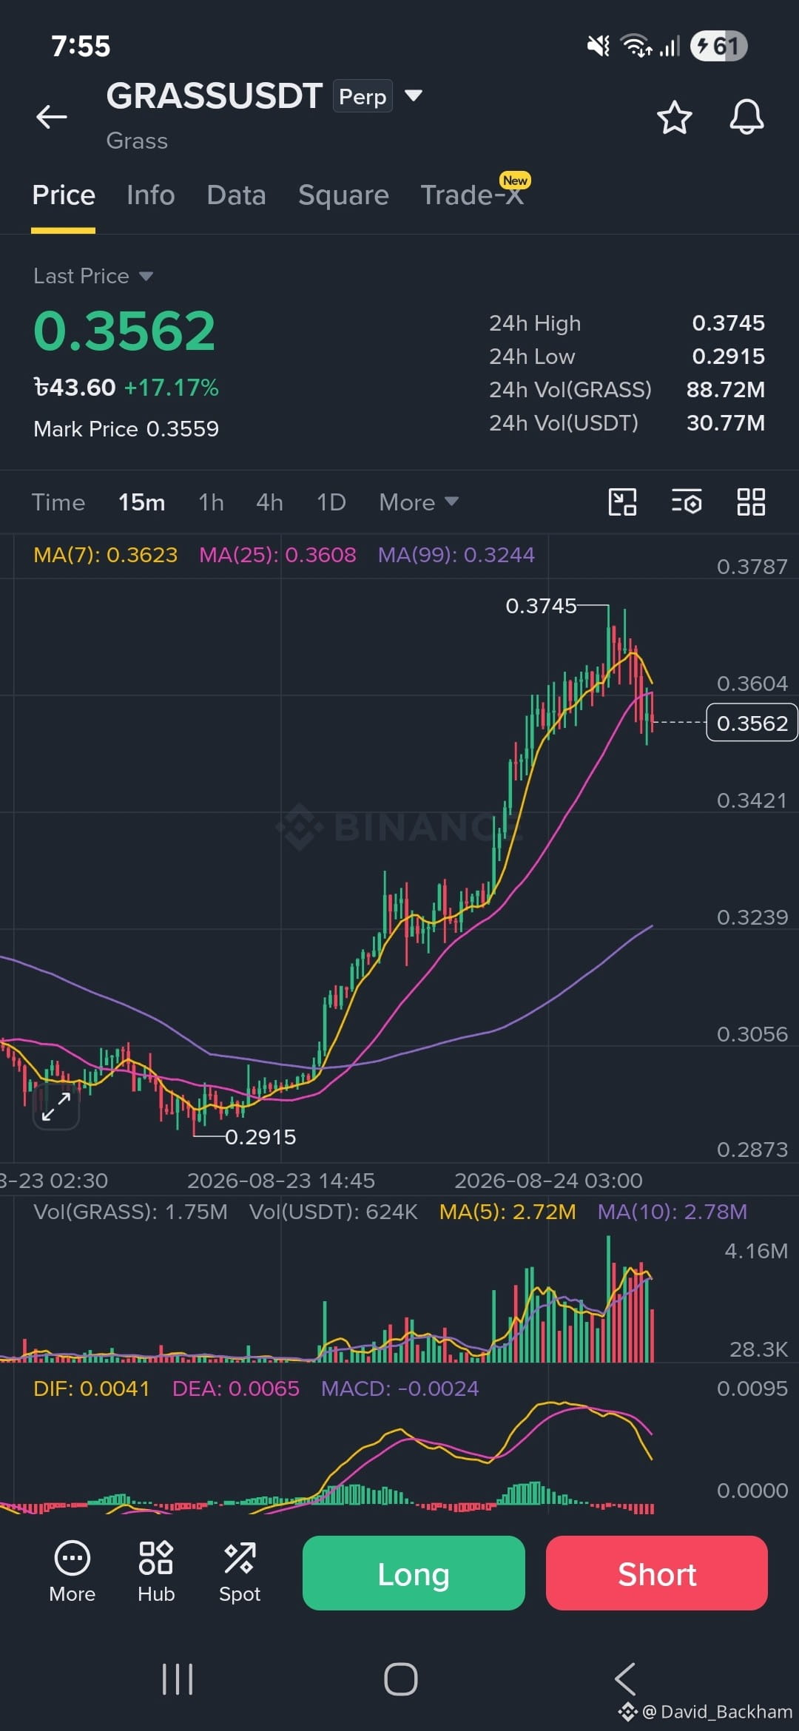Image resolution: width=799 pixels, height=1731 pixels.
Task: Open price alert bell icon
Action: 746,117
